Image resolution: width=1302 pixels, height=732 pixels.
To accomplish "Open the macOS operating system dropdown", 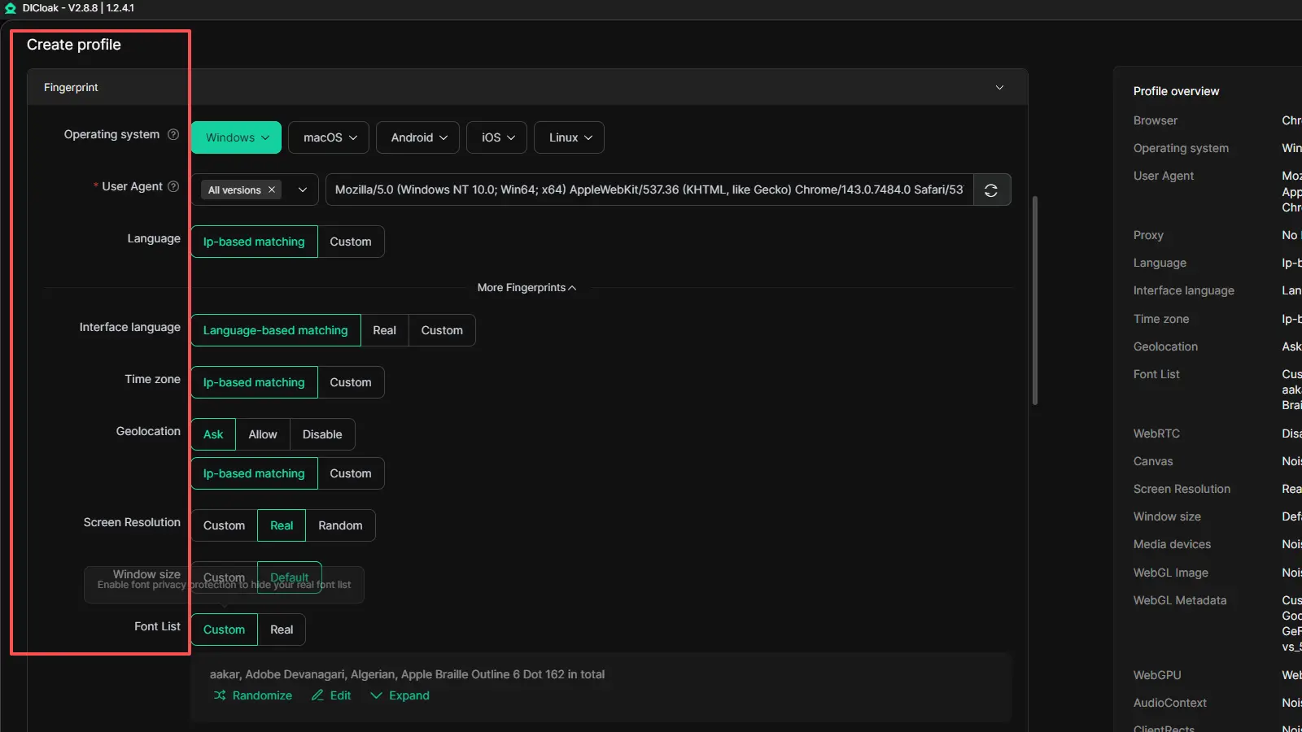I will point(330,138).
